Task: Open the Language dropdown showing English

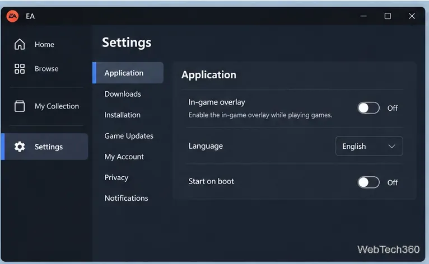Action: pyautogui.click(x=369, y=146)
